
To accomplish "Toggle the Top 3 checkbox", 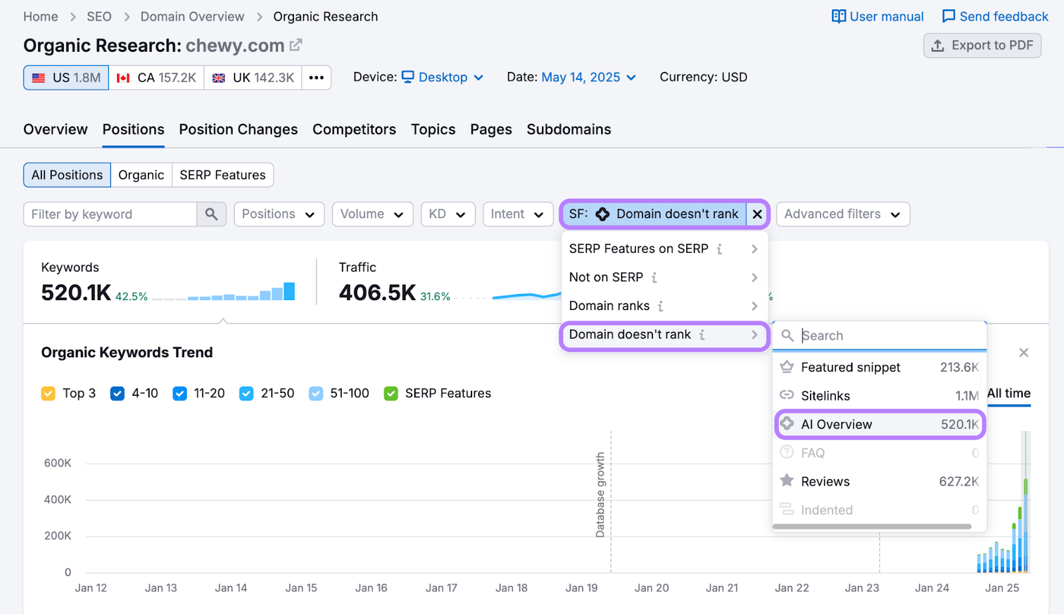I will (48, 393).
